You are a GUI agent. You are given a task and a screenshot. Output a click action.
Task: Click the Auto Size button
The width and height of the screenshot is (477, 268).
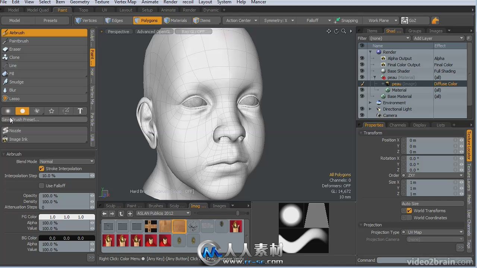433,204
